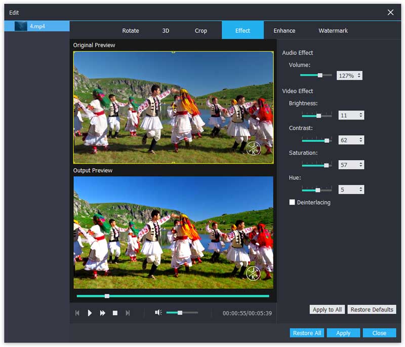Jump to next frame icon
Viewport: 405px width, 347px height.
coord(128,313)
